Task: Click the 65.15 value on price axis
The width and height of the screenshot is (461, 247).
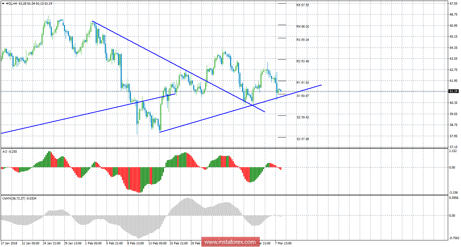Action: tap(453, 36)
